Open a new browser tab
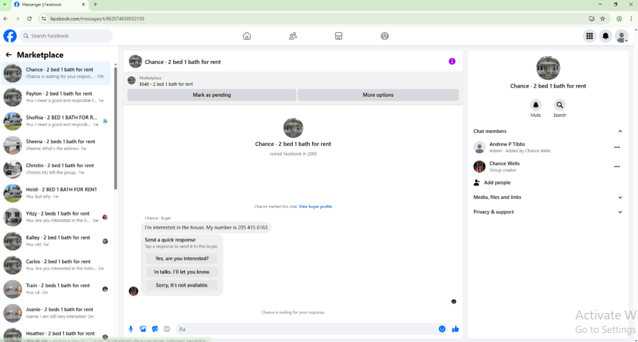 (x=95, y=5)
